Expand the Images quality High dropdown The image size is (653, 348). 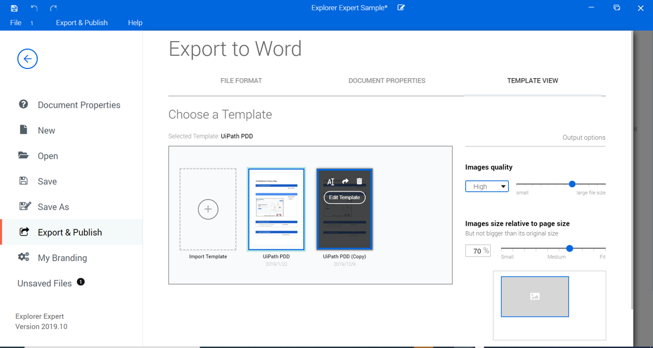tap(487, 187)
